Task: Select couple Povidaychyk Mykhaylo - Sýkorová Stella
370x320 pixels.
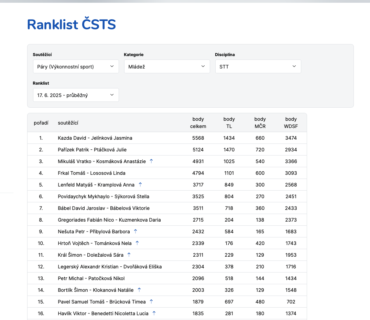Action: click(x=104, y=196)
